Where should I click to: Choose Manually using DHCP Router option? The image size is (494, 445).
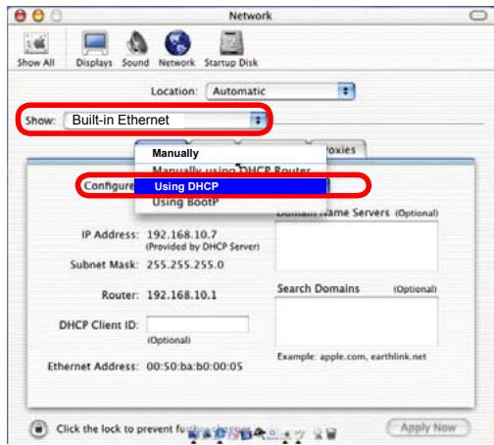click(230, 171)
